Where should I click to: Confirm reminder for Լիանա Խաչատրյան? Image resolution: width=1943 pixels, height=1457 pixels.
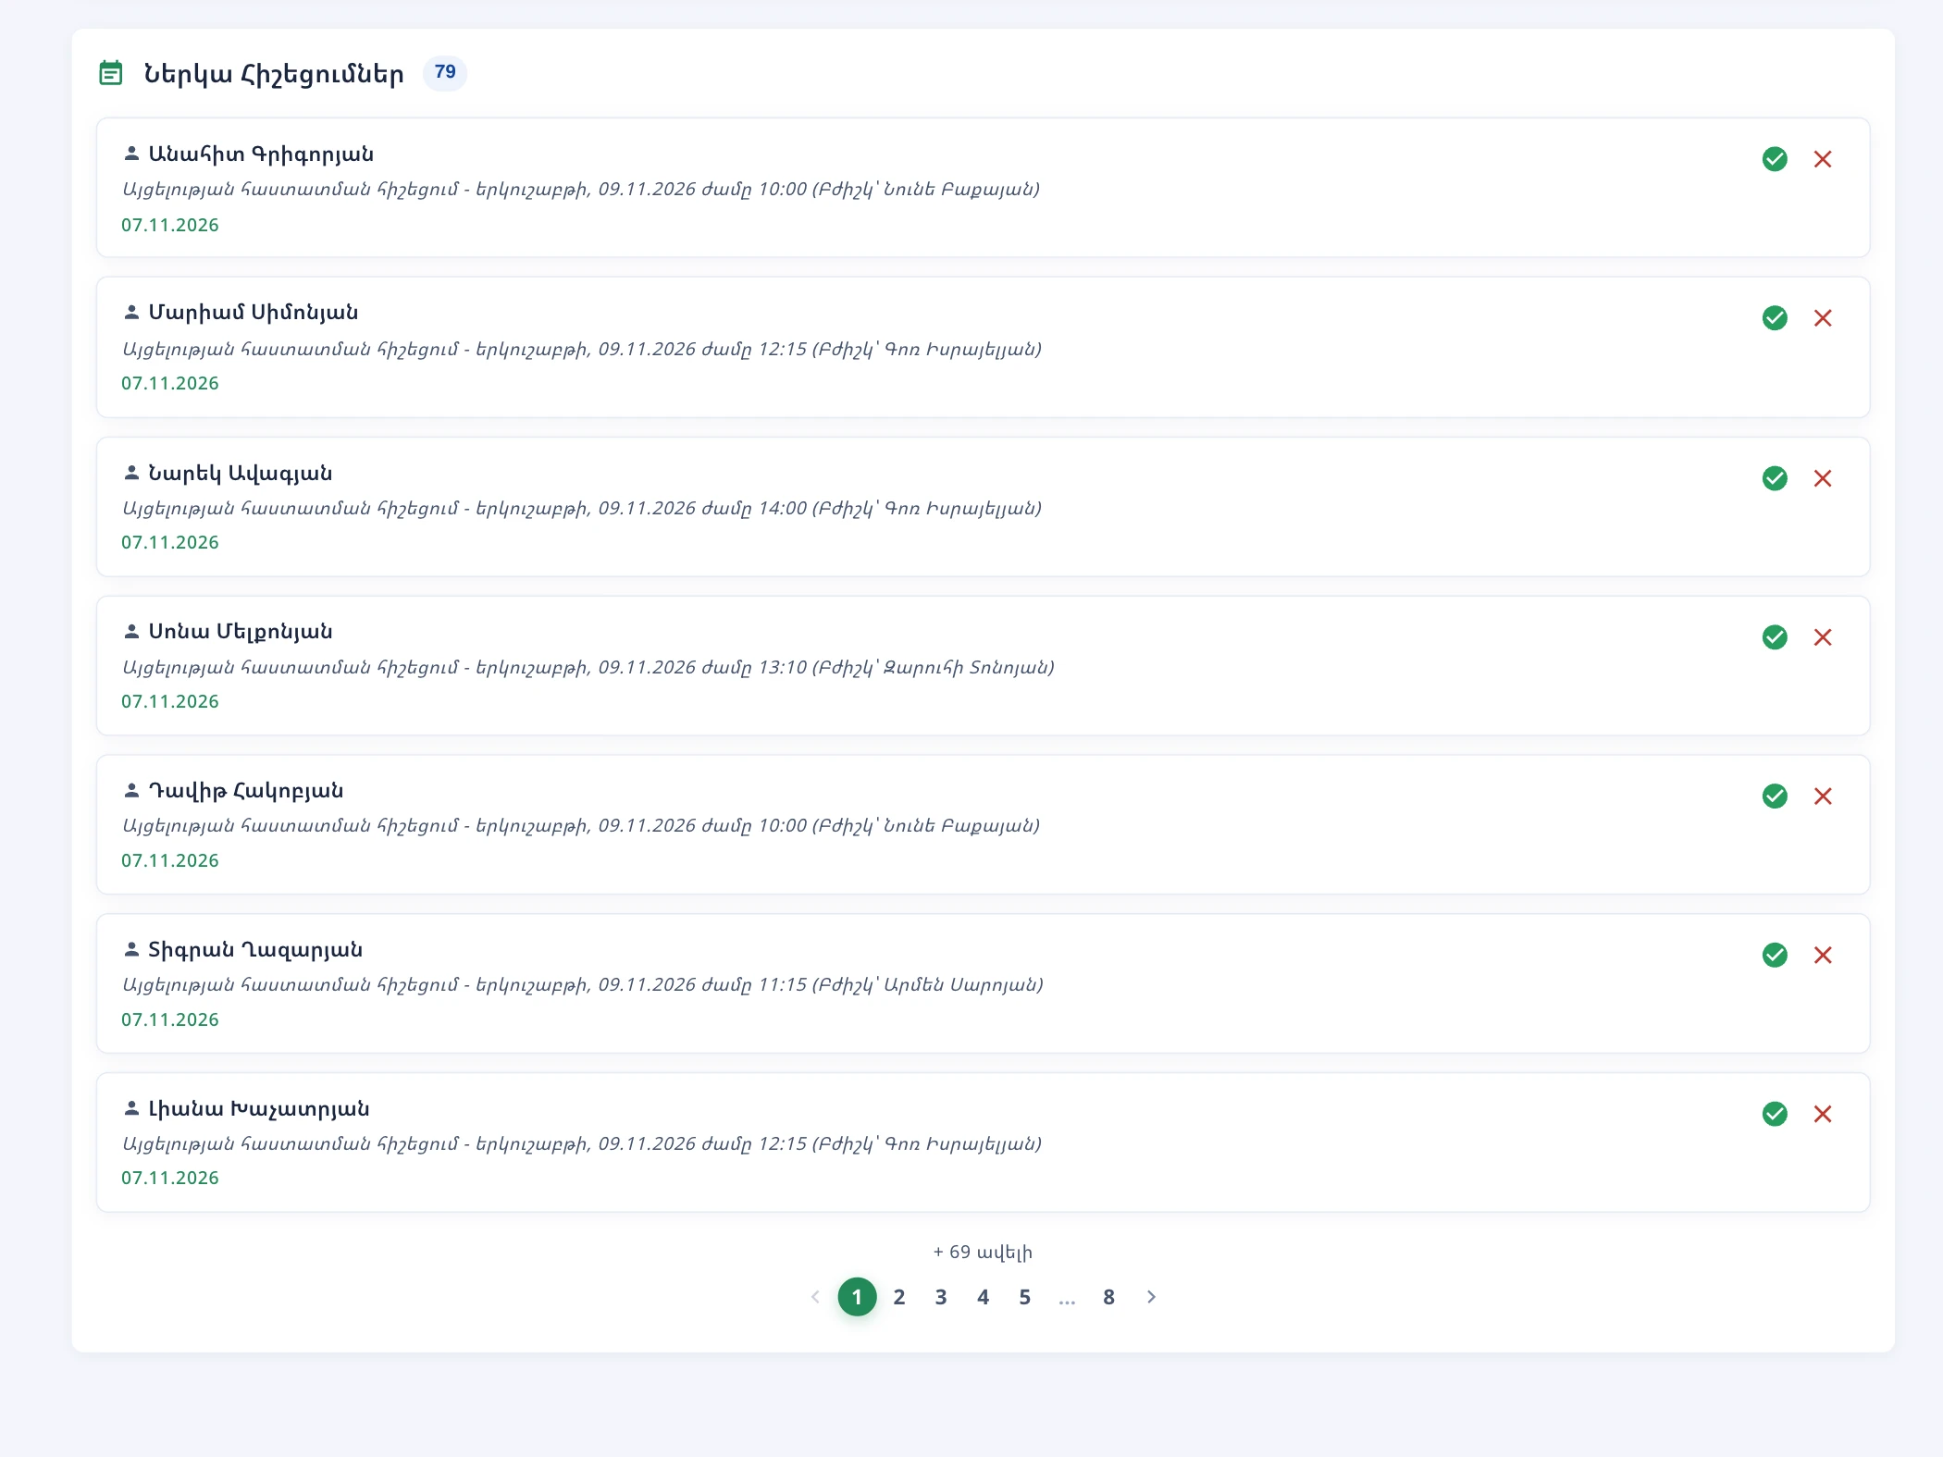[x=1774, y=1114]
